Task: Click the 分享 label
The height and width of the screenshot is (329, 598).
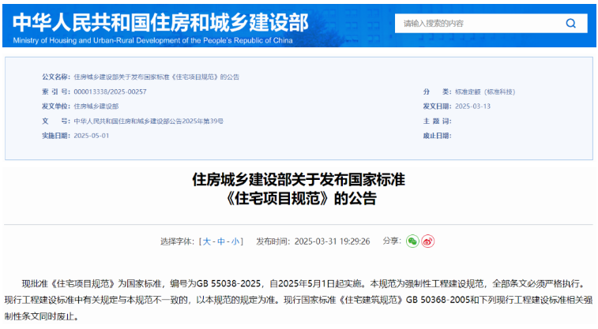Action: tap(392, 241)
